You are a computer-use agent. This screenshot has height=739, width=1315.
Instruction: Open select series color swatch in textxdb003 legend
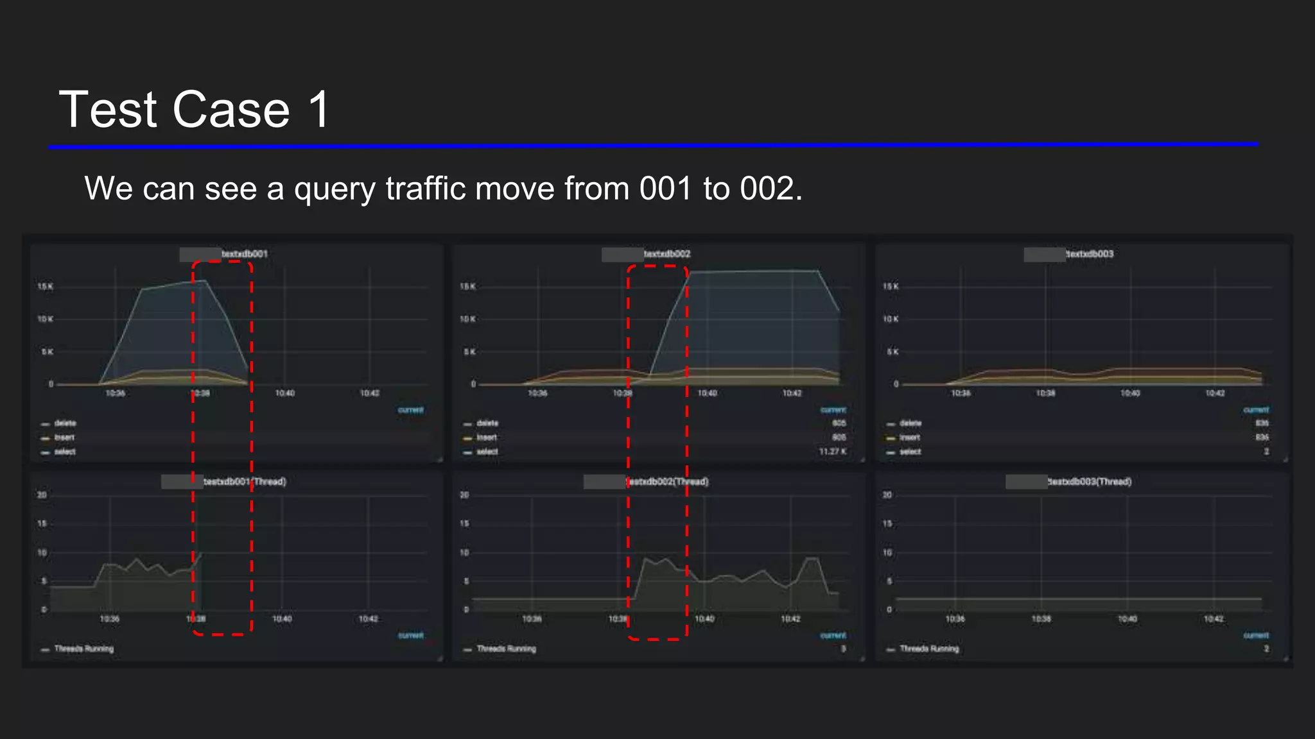tap(891, 452)
